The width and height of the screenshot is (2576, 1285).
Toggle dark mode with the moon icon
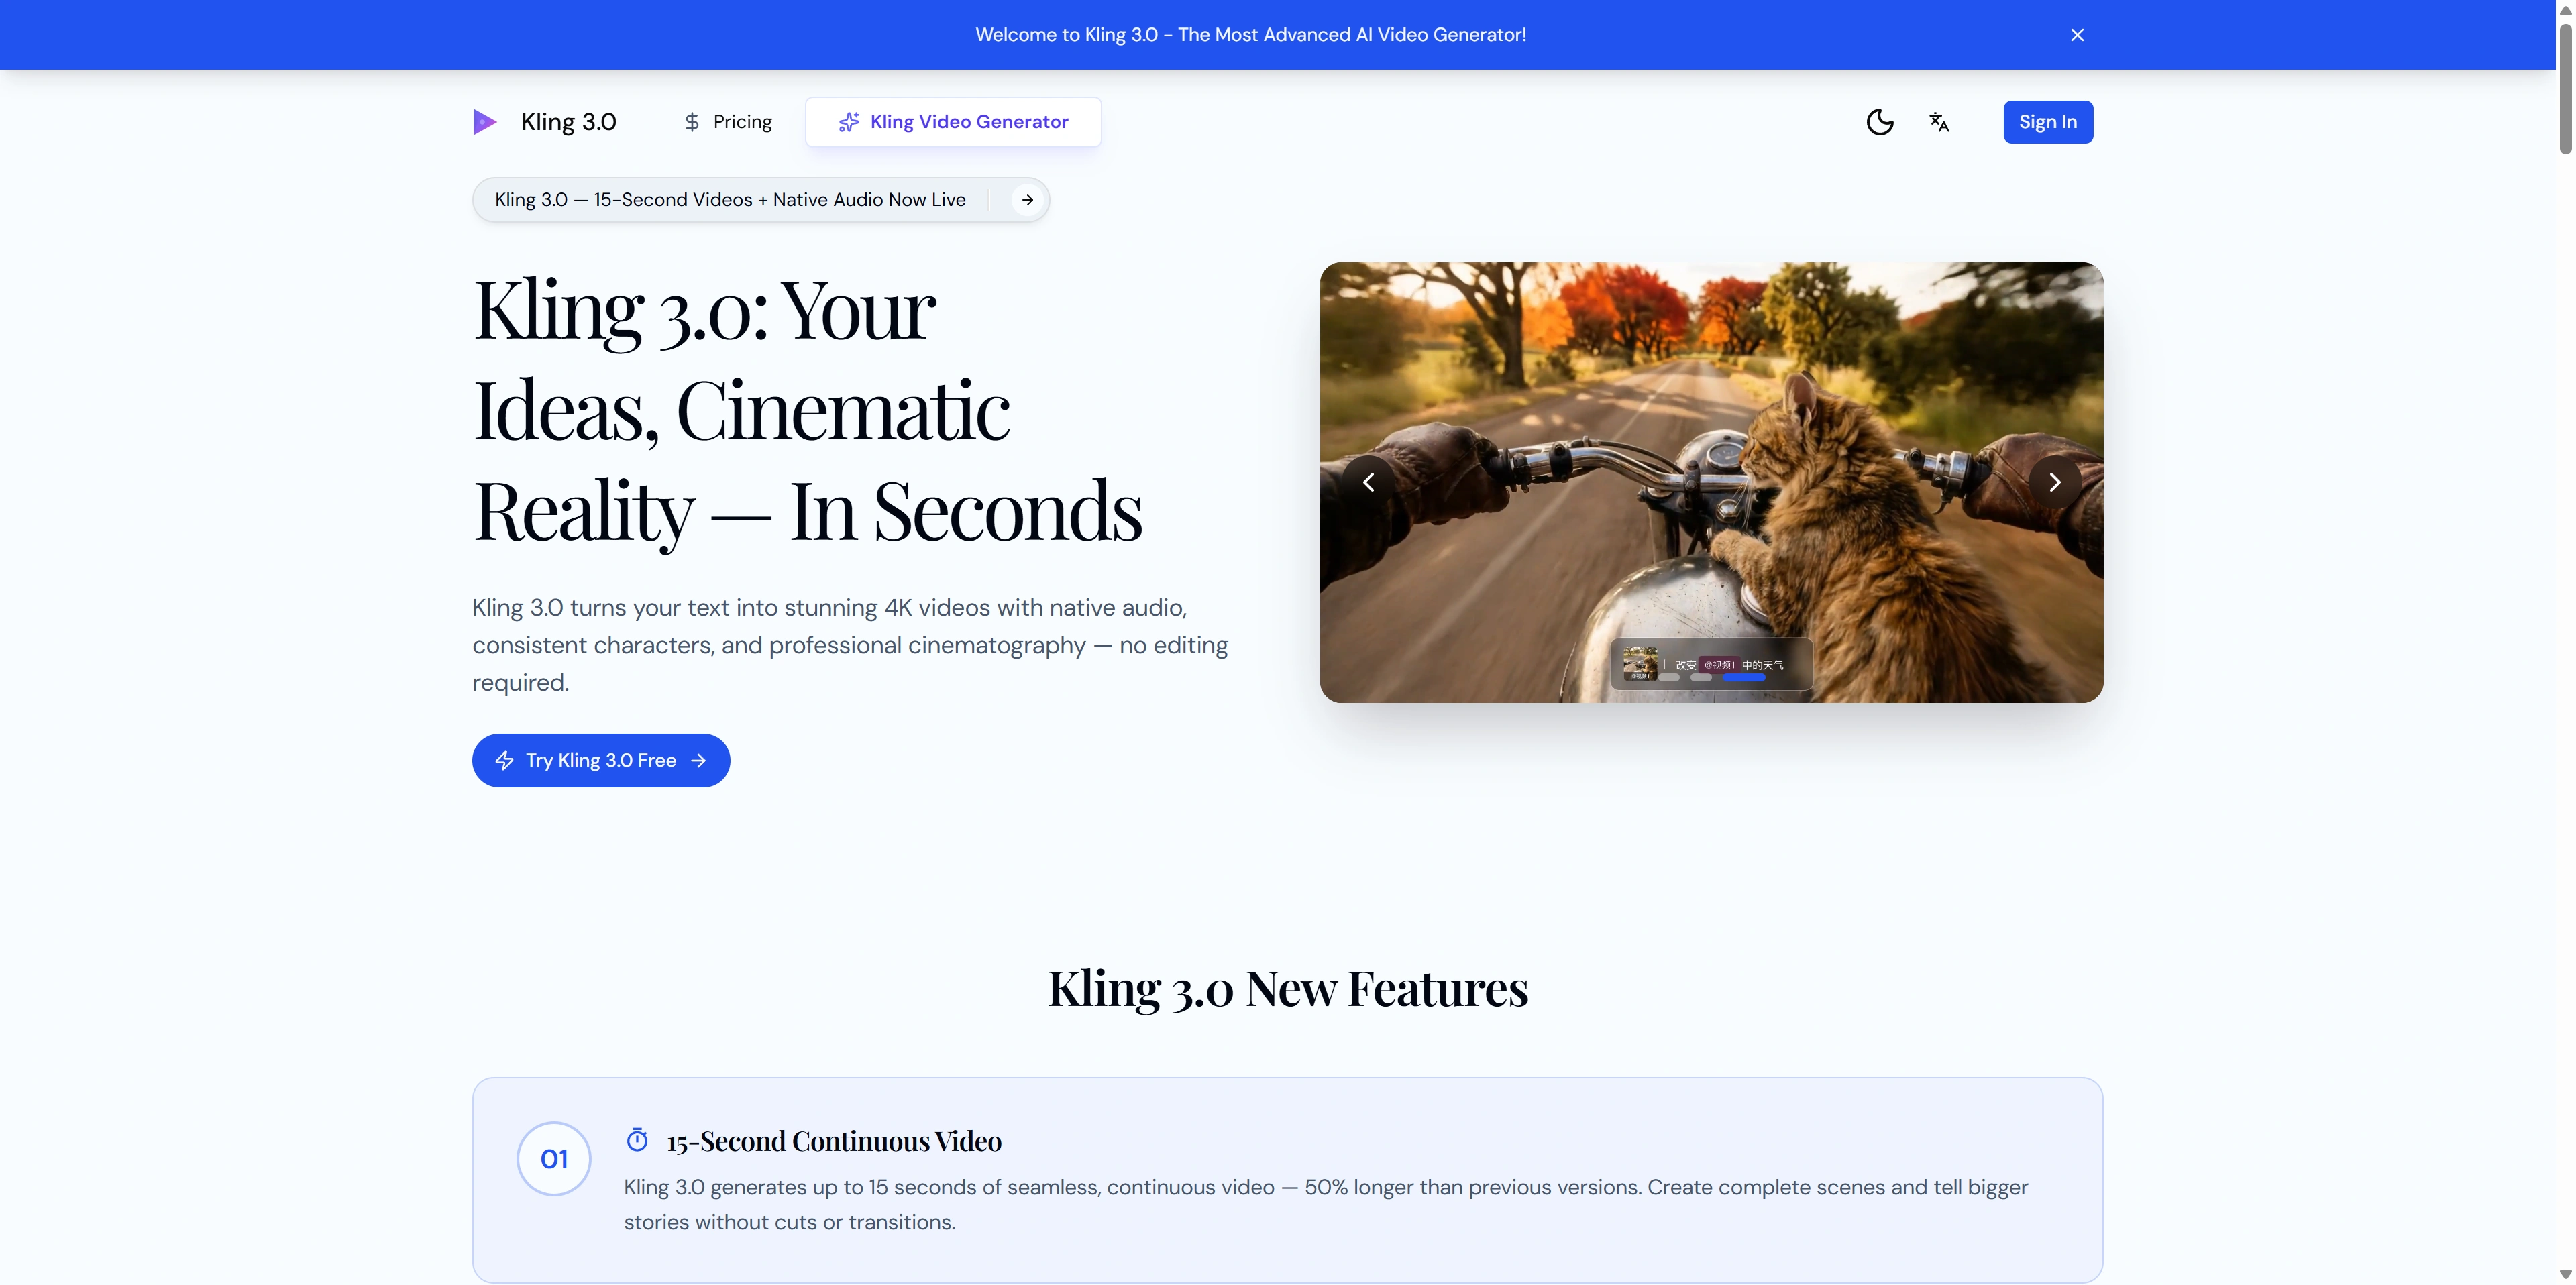click(x=1879, y=122)
